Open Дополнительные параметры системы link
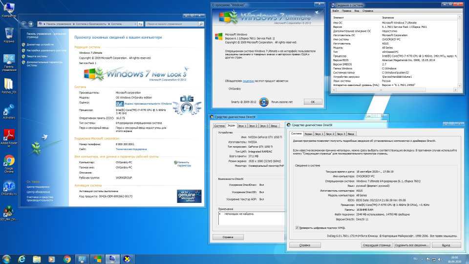The width and height of the screenshot is (469, 264). tap(44, 64)
